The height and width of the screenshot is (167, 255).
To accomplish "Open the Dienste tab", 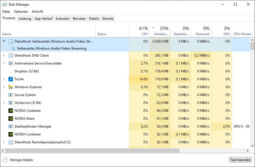I will [x=108, y=19].
